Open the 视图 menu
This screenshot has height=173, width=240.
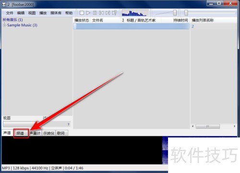pyautogui.click(x=32, y=13)
